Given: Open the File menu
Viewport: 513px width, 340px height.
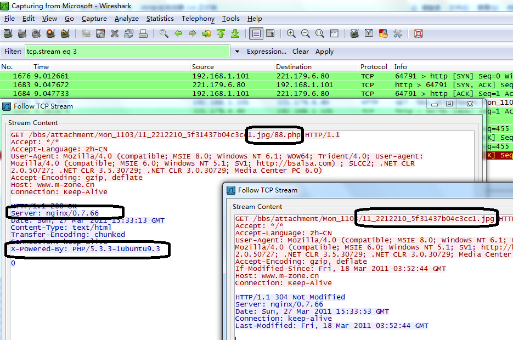Looking at the screenshot, I should (9, 19).
